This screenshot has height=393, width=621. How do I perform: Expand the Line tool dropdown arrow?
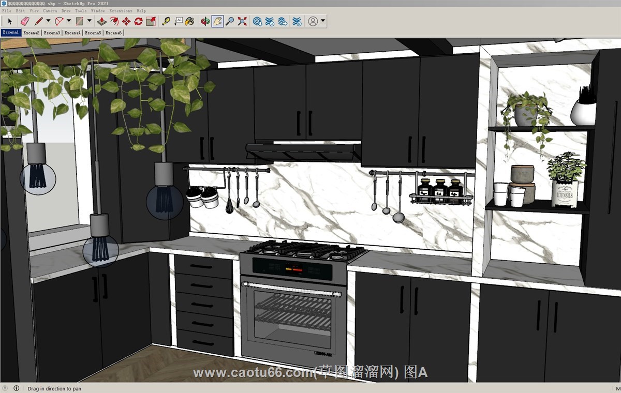(48, 21)
